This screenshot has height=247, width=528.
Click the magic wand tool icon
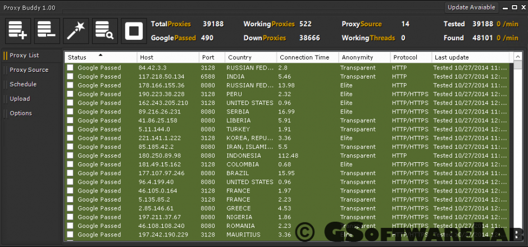click(x=76, y=31)
